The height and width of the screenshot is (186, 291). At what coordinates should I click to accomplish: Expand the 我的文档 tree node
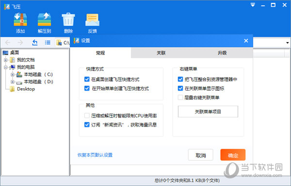[x=5, y=60]
